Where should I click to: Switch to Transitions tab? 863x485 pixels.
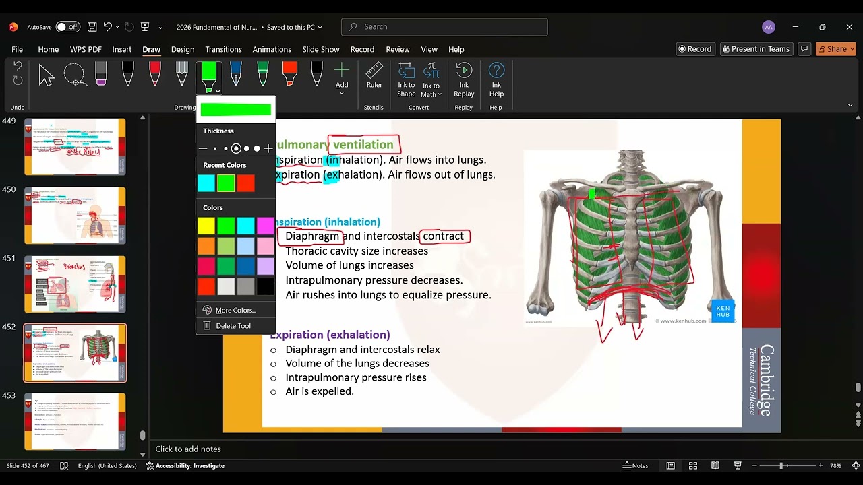coord(223,49)
